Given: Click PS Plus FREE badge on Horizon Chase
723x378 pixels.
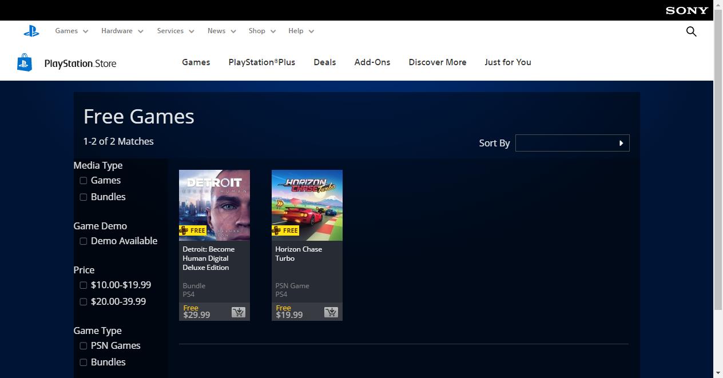Looking at the screenshot, I should tap(285, 230).
